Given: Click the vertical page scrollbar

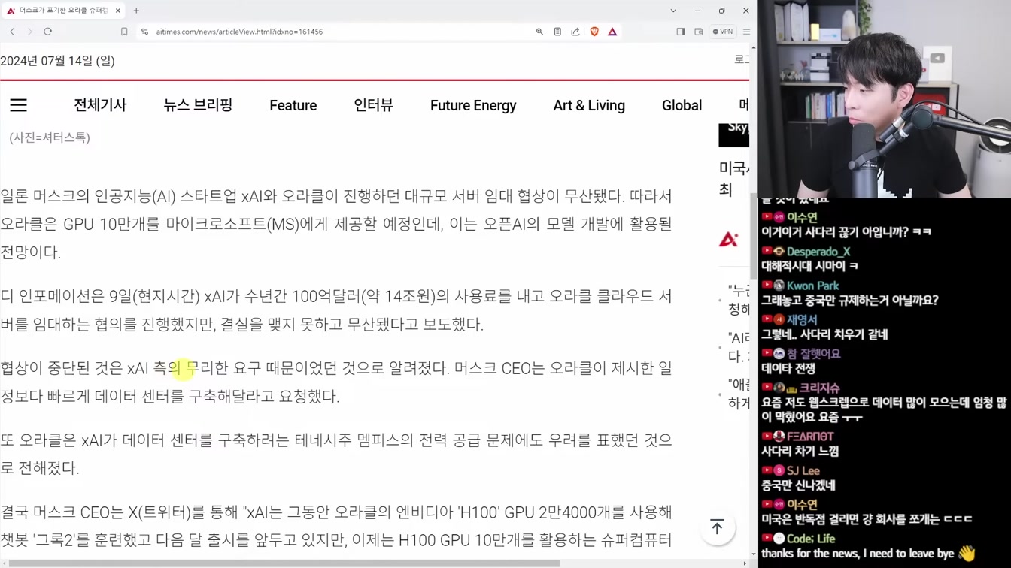Looking at the screenshot, I should coord(754,235).
